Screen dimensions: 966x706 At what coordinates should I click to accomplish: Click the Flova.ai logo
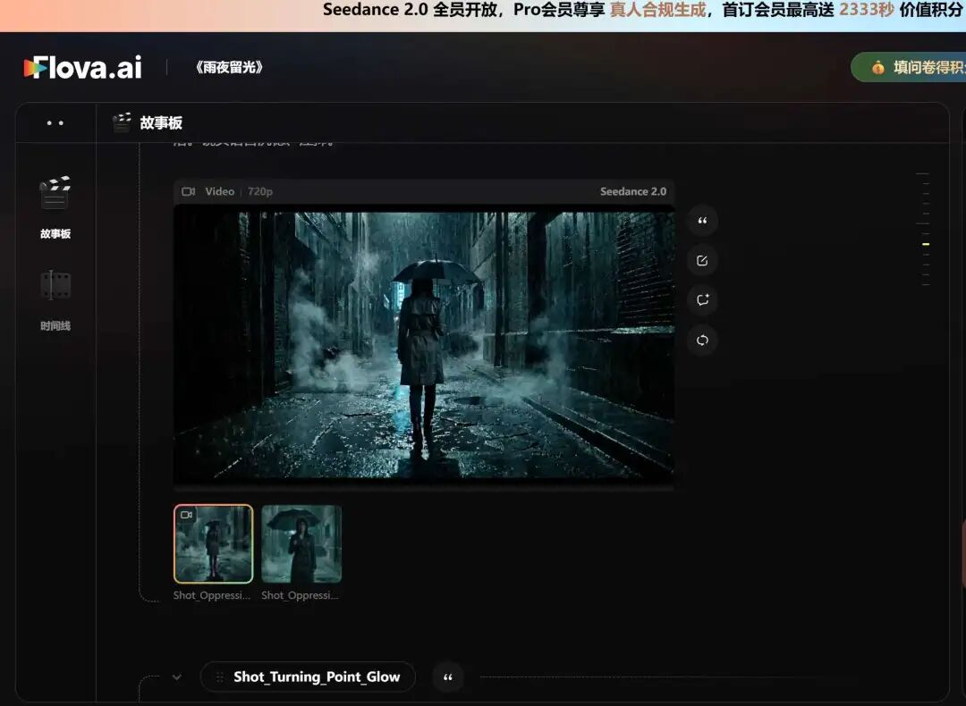[82, 67]
